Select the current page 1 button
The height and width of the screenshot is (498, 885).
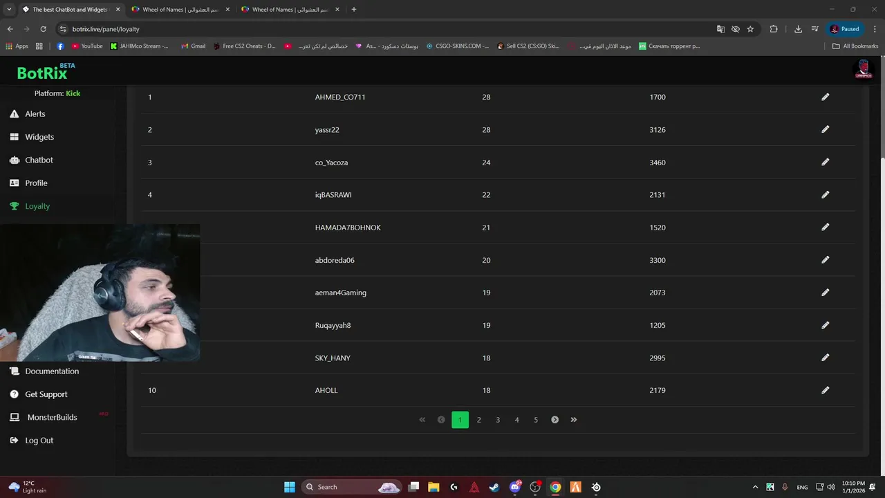coord(460,420)
